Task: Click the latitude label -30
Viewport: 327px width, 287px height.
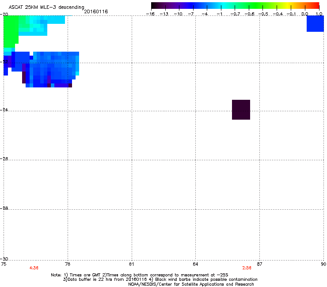Action: pyautogui.click(x=4, y=259)
